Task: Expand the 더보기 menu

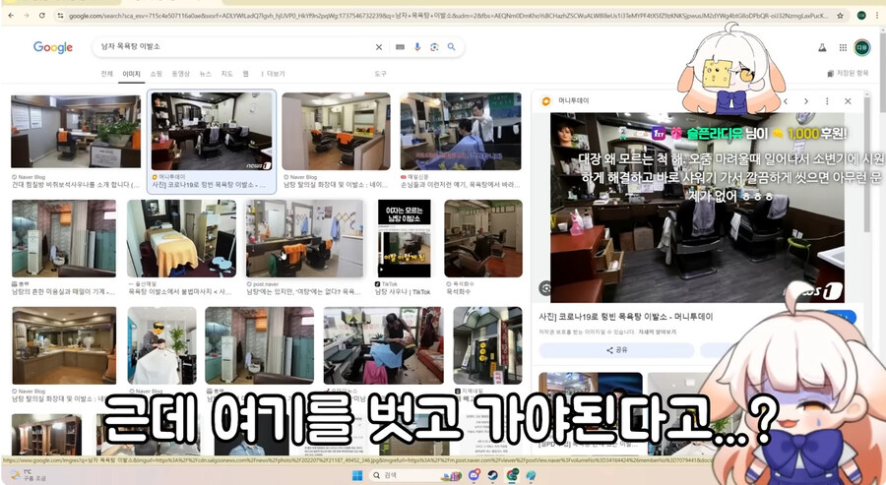Action: click(x=273, y=74)
